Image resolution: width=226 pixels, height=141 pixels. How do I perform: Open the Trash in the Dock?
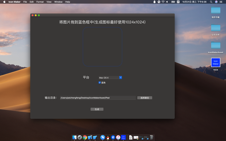(151, 137)
